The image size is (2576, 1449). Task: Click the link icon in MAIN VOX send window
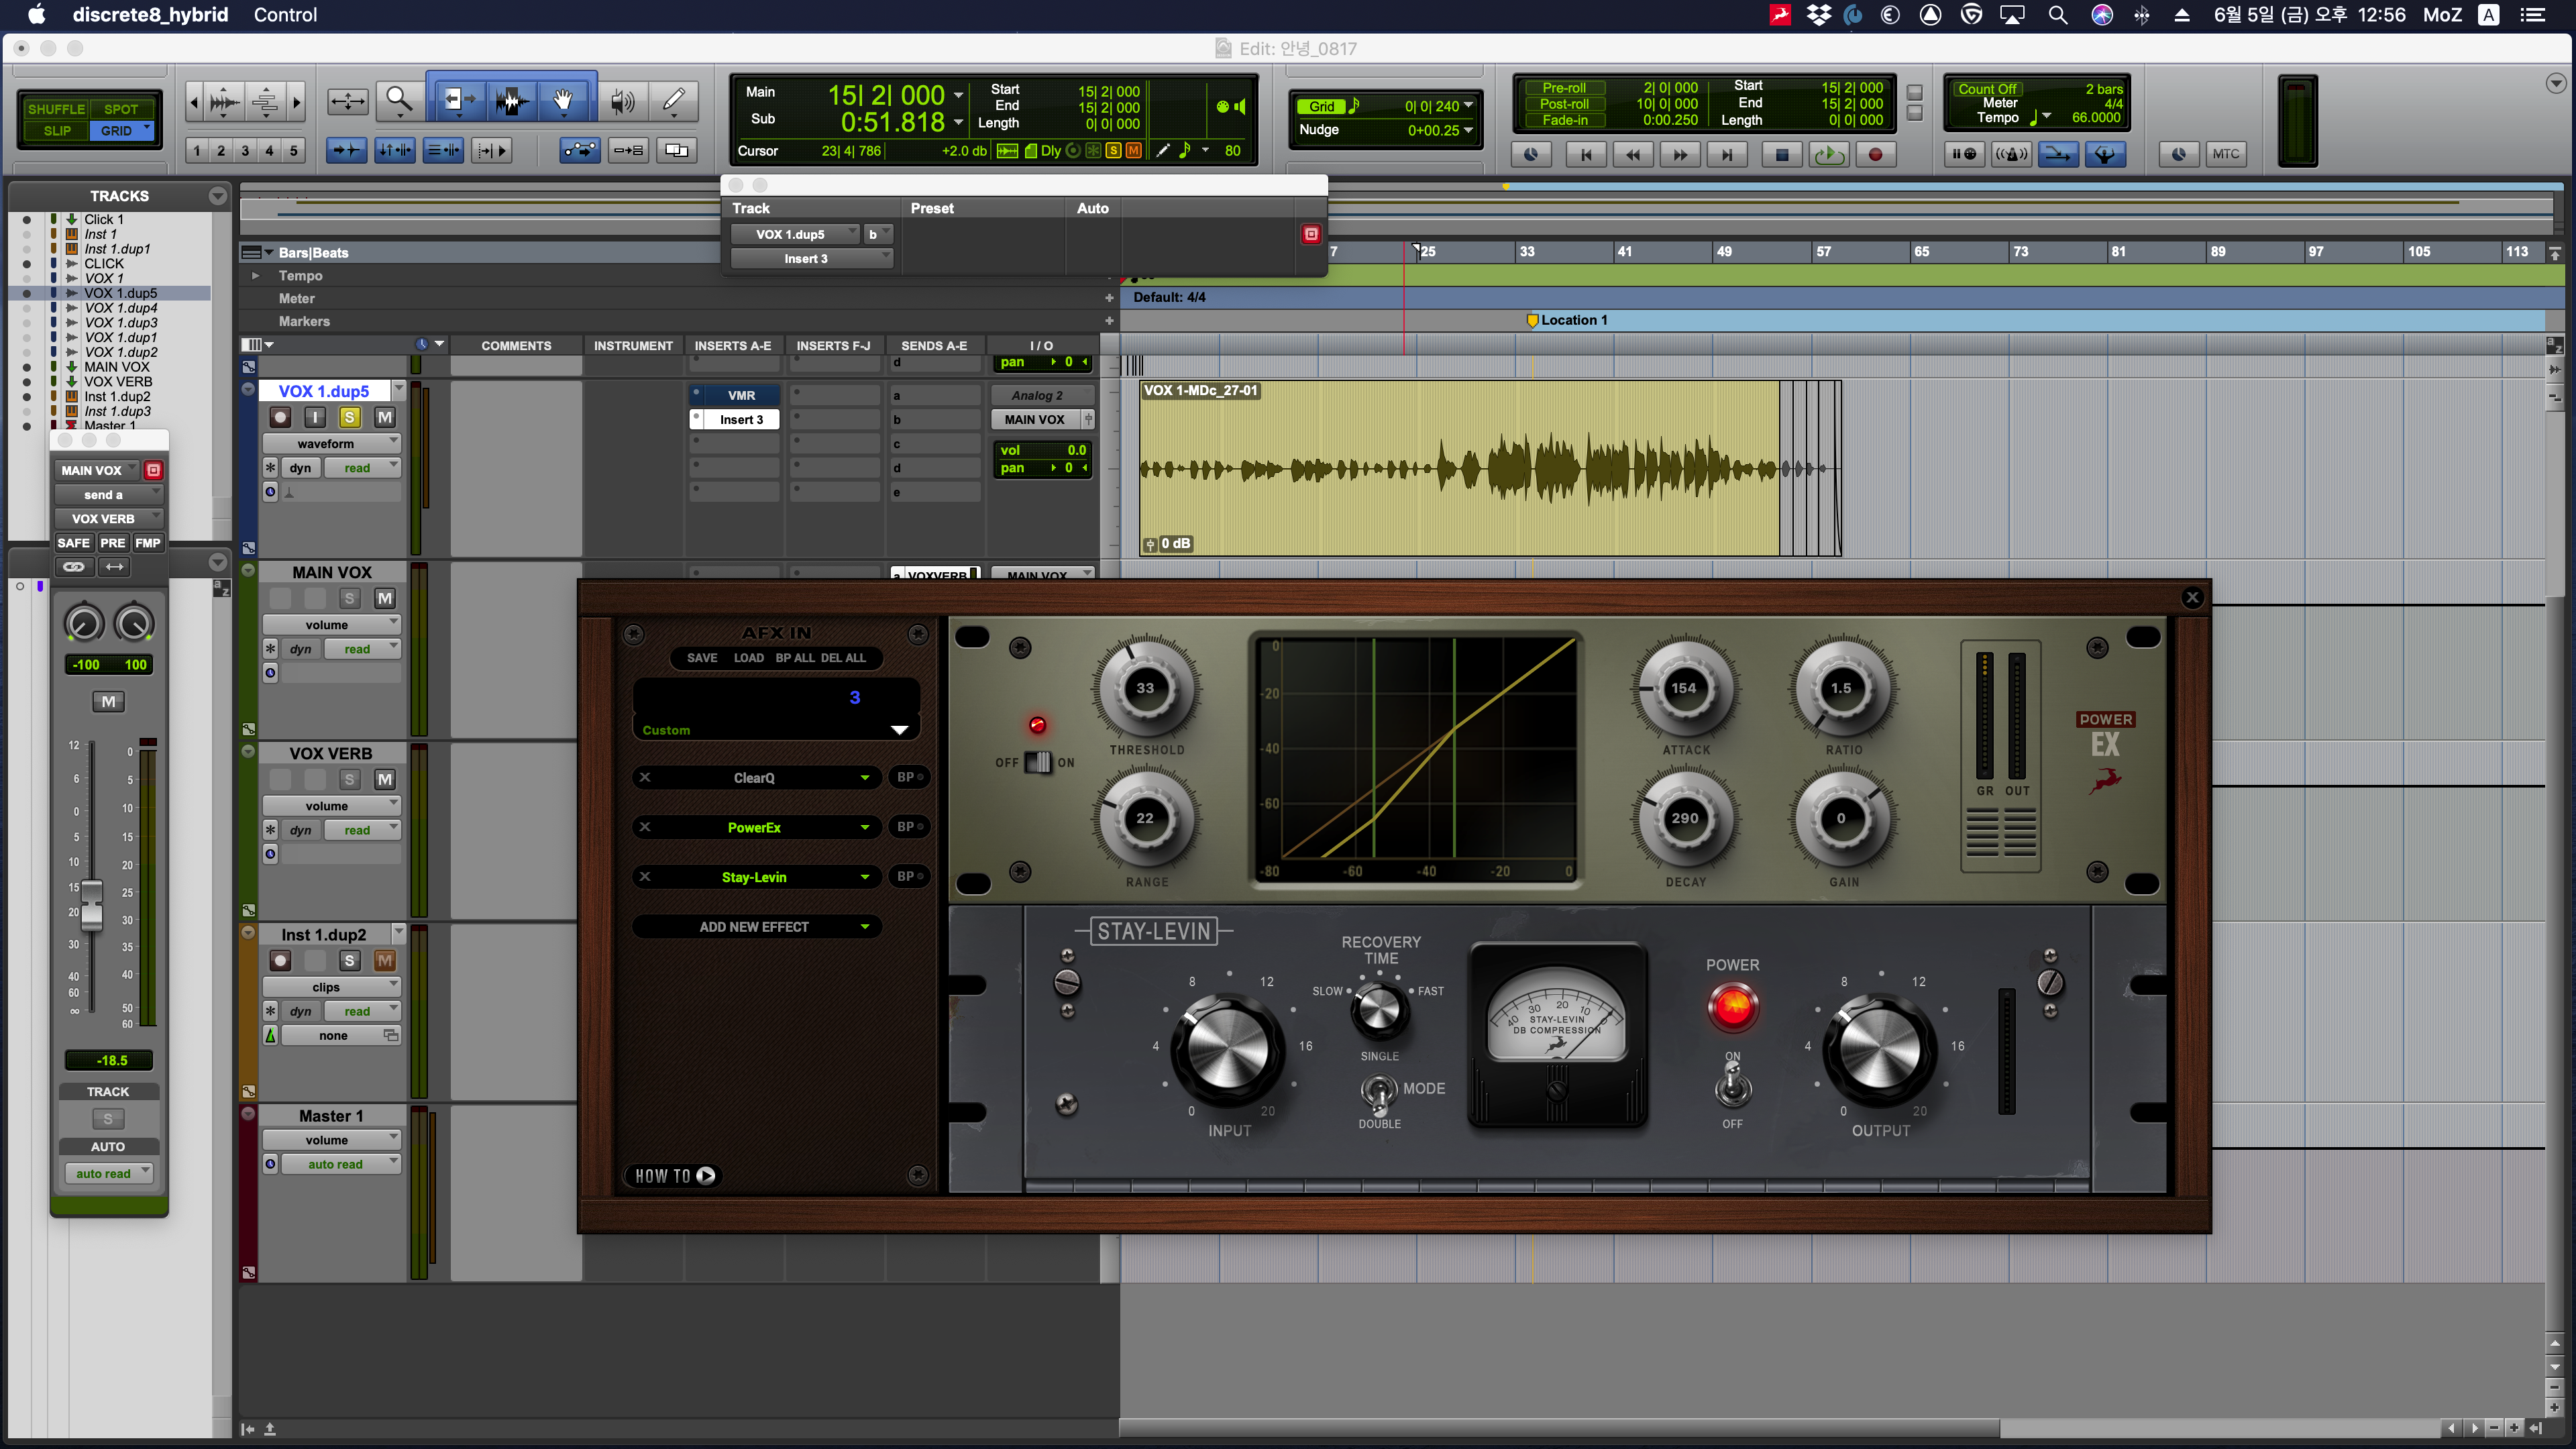[74, 567]
